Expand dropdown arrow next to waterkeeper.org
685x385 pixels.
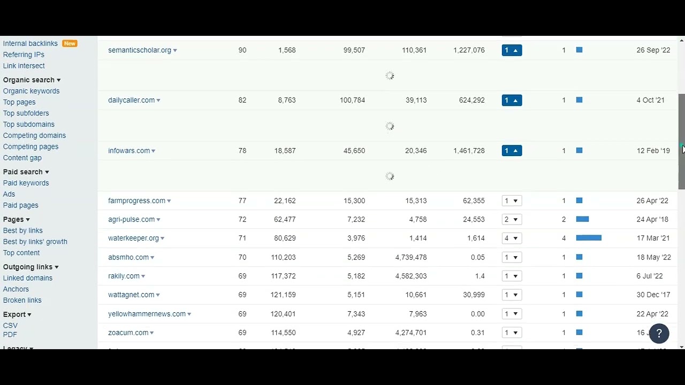coord(162,238)
